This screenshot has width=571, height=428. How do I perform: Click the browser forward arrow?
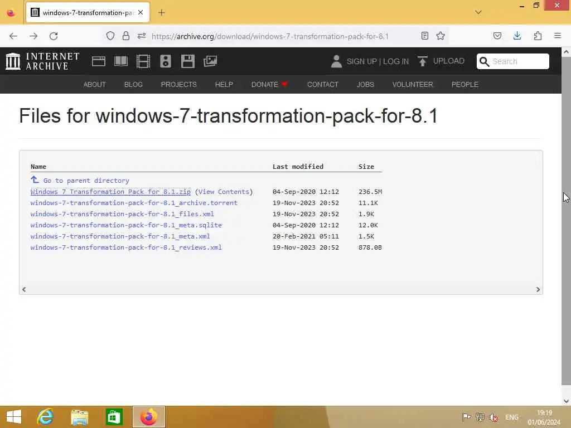33,36
